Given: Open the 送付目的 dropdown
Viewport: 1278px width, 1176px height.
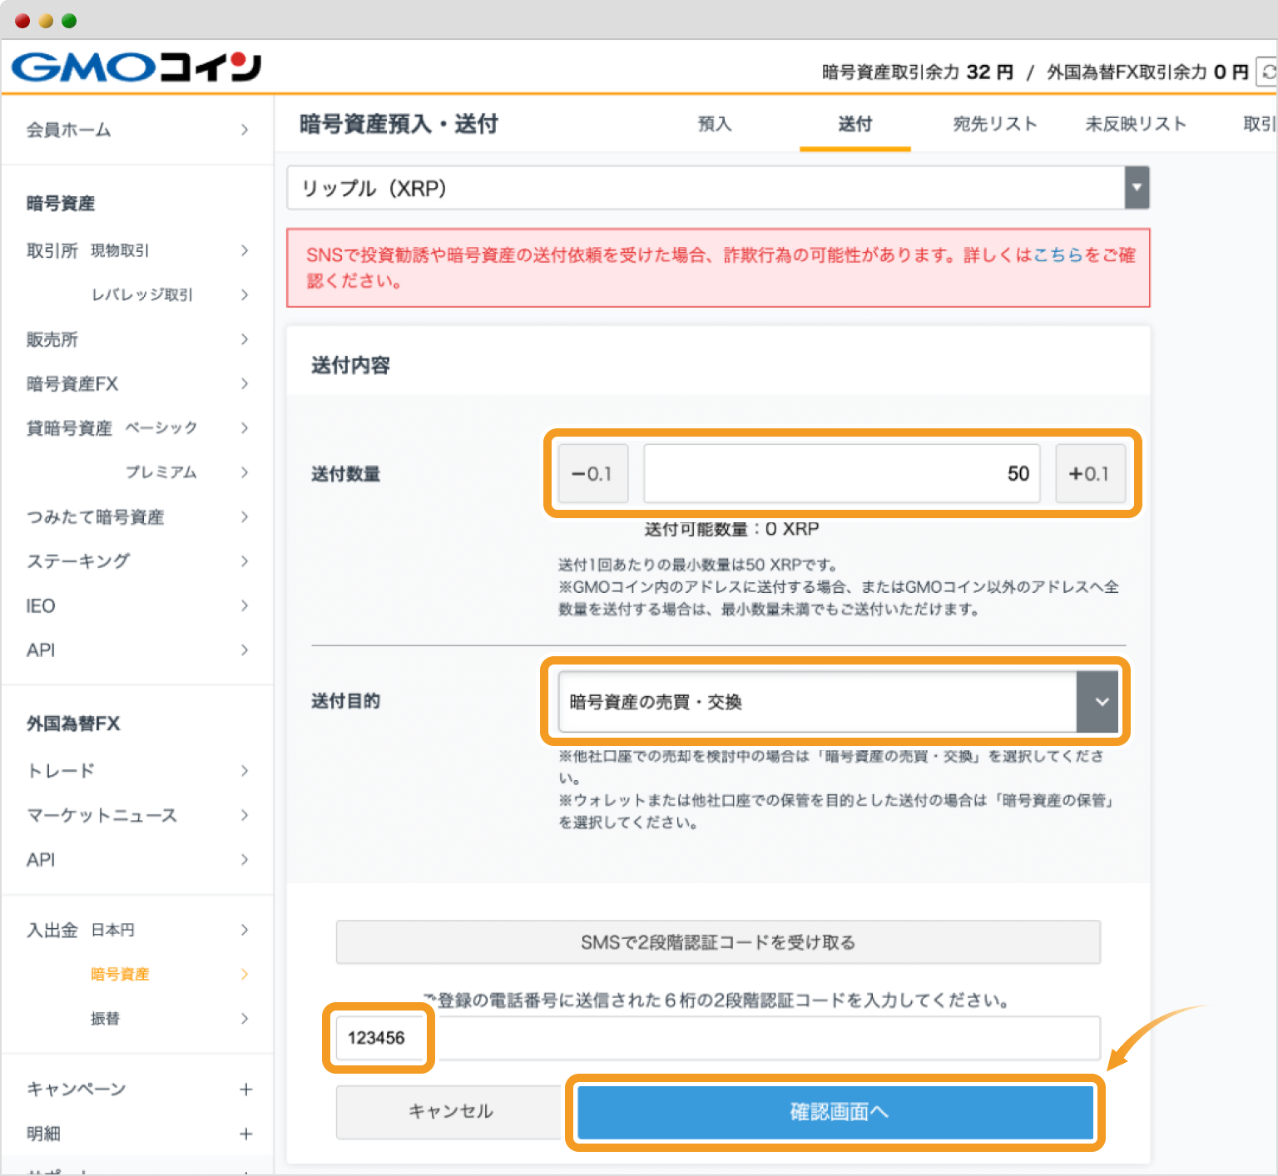Looking at the screenshot, I should pos(838,702).
